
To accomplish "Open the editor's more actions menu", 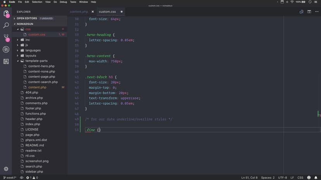I will pyautogui.click(x=316, y=12).
